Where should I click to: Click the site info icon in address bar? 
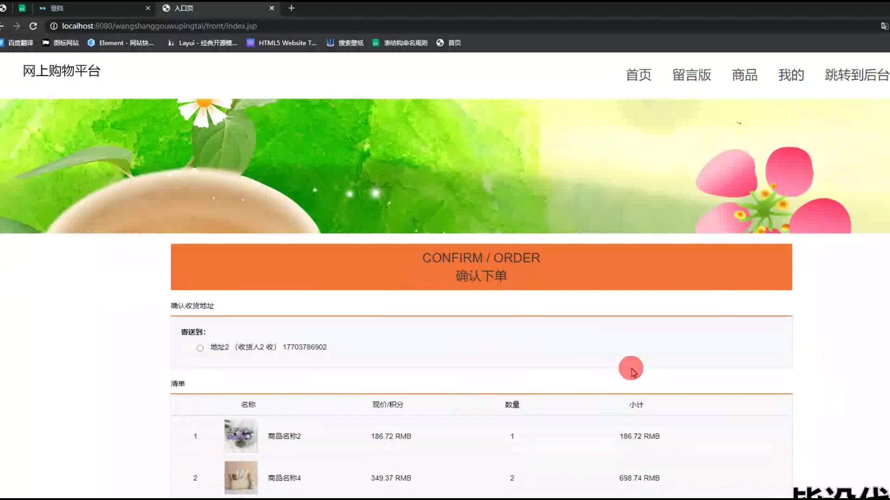click(54, 26)
